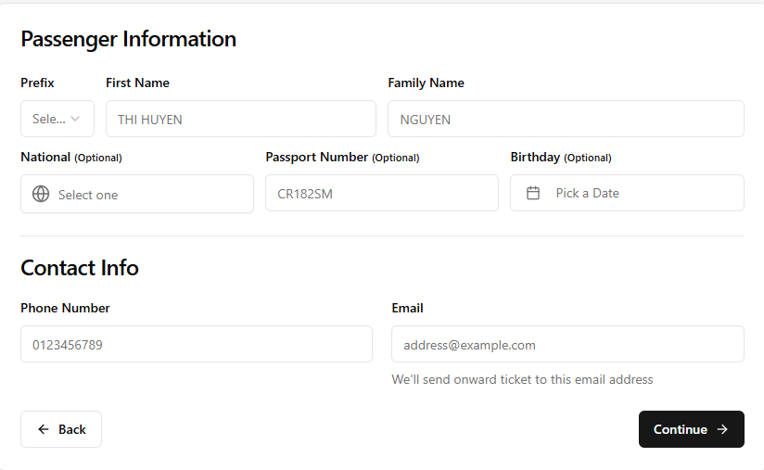Click the globe icon in National field

41,194
